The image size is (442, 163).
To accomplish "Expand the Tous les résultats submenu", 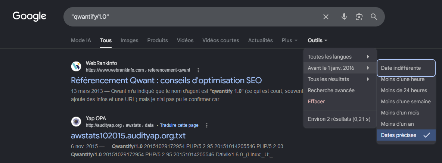I will point(340,79).
